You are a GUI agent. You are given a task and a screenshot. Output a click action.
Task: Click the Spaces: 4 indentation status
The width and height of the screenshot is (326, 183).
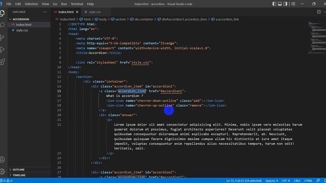click(271, 181)
